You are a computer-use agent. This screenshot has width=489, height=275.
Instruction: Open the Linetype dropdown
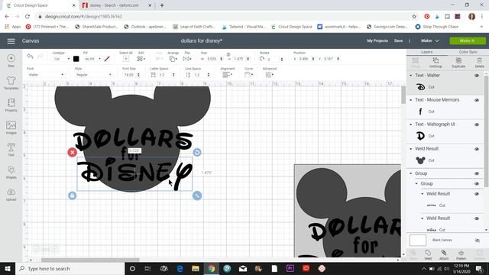coord(61,59)
